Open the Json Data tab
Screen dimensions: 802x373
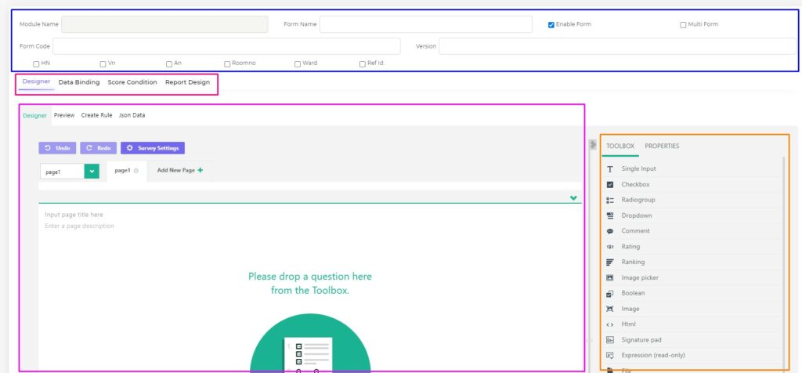[x=132, y=115]
